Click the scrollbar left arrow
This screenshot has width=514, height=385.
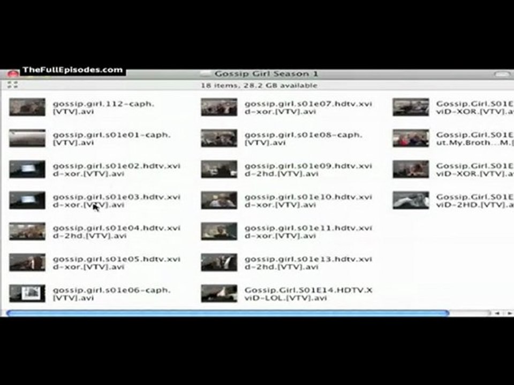click(497, 313)
